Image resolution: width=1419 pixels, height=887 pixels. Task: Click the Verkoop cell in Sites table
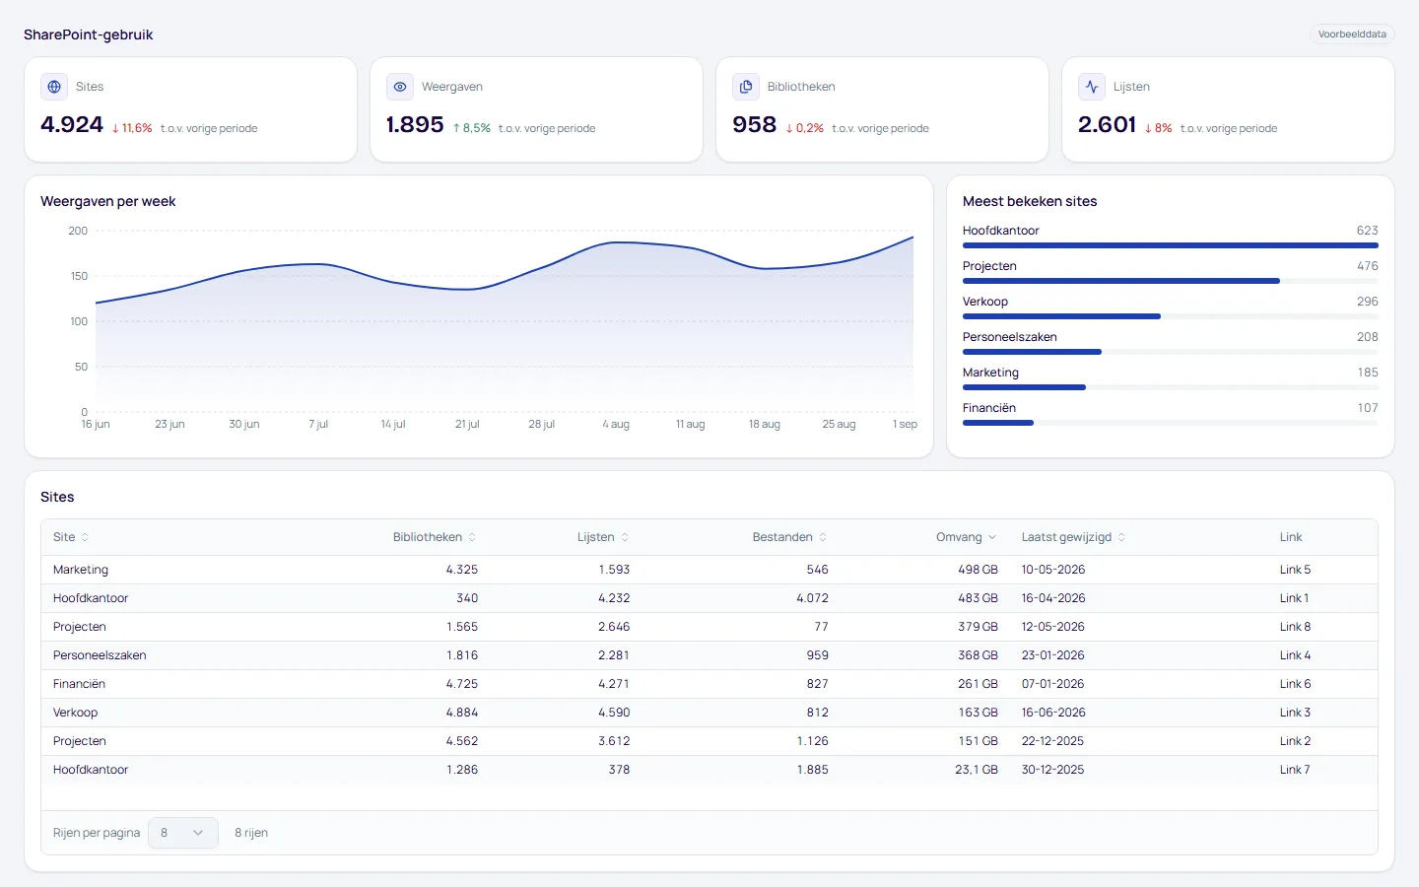75,713
